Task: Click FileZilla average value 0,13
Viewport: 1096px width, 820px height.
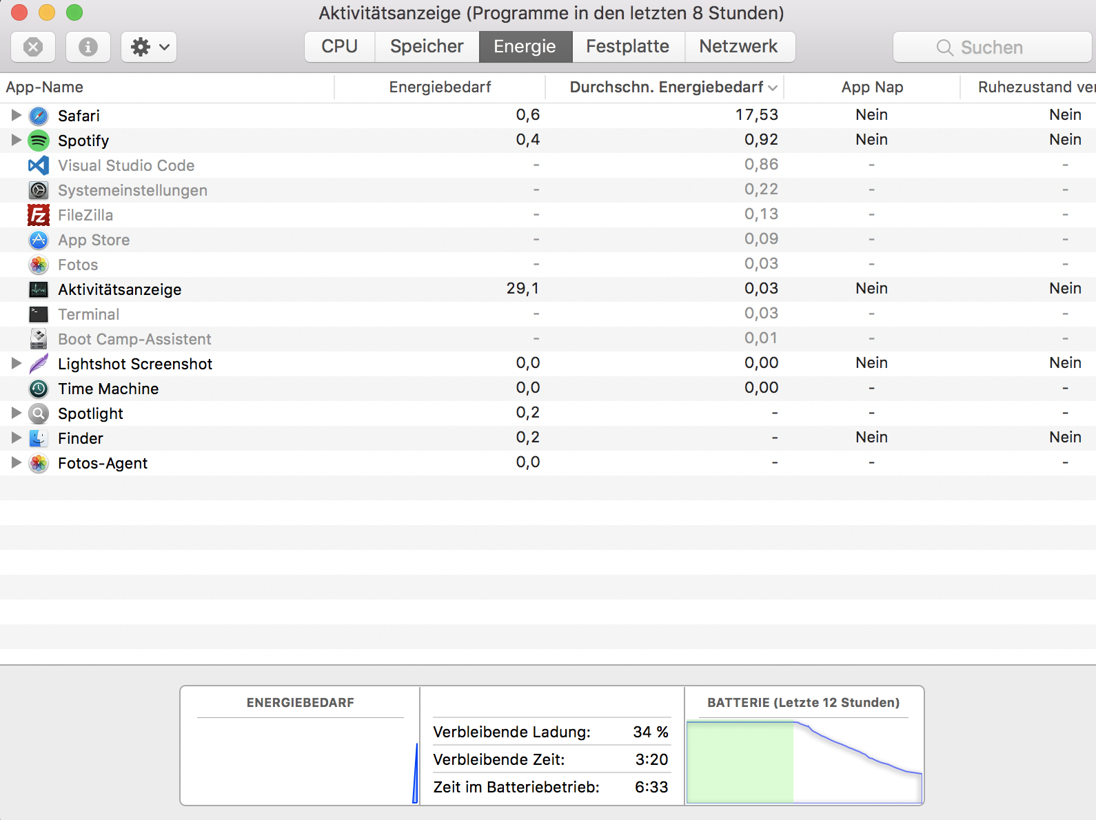Action: (761, 214)
